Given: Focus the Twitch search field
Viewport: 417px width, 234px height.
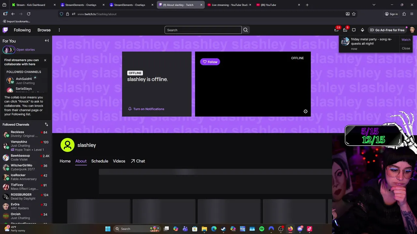Looking at the screenshot, I should [x=203, y=30].
